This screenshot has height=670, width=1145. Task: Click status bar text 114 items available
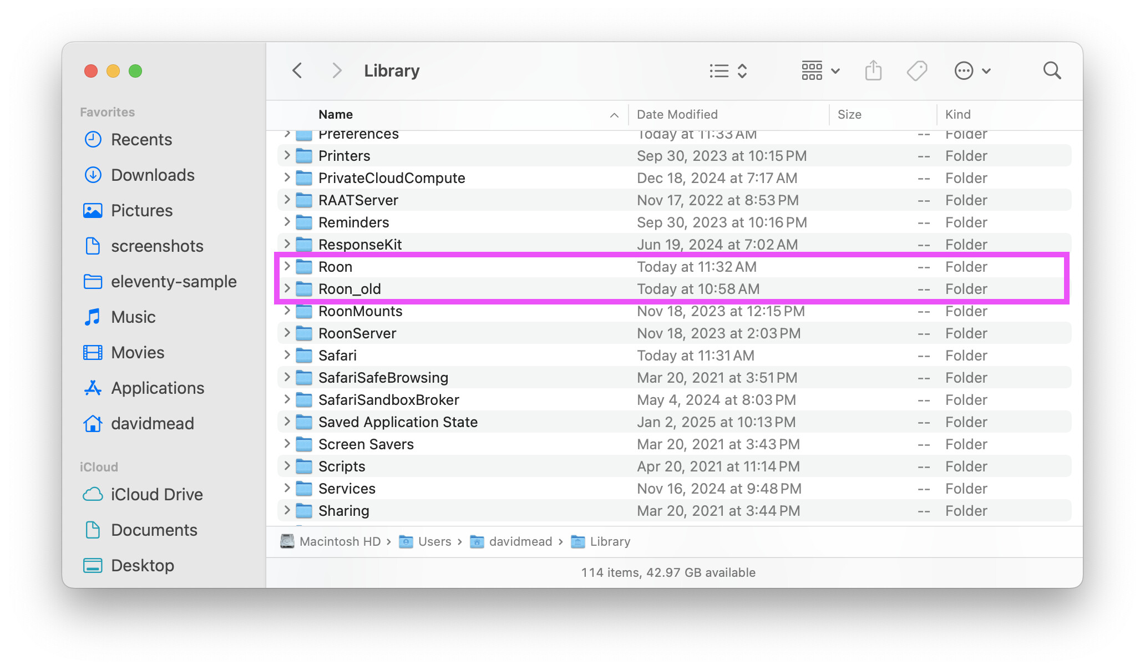(x=668, y=572)
